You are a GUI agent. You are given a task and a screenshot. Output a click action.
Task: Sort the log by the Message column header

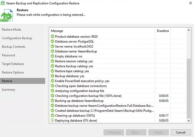click(x=102, y=31)
